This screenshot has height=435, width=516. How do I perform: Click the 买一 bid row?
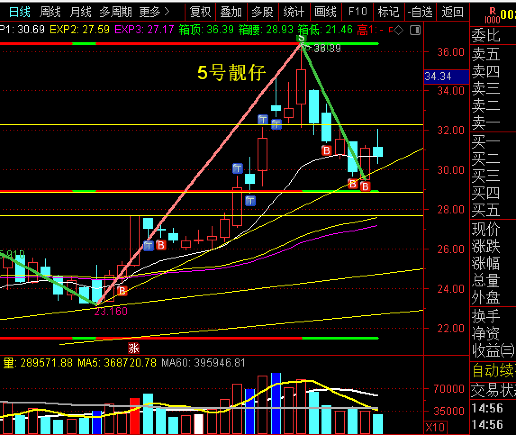coord(493,142)
